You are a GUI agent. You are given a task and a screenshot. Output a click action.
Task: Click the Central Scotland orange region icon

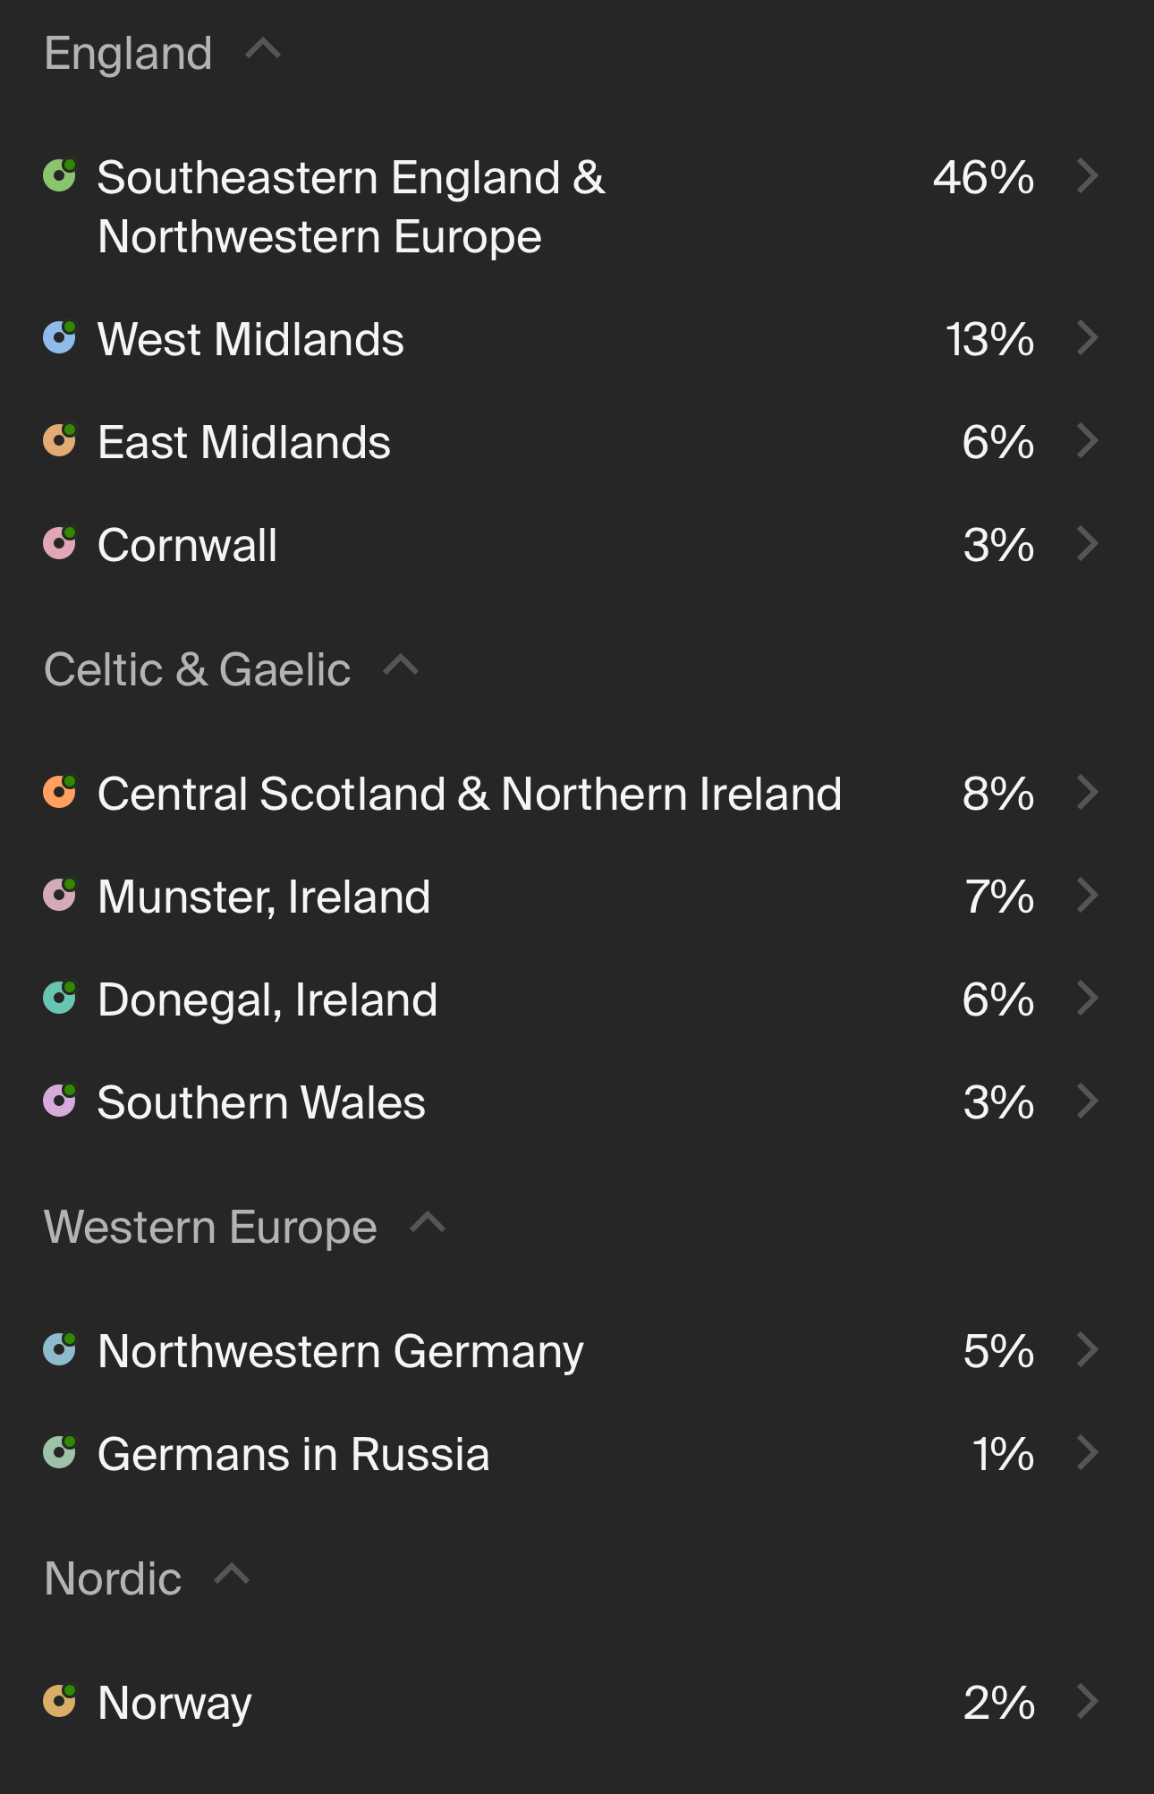point(60,792)
